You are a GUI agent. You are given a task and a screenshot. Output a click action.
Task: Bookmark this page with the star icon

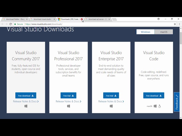coord(175,24)
